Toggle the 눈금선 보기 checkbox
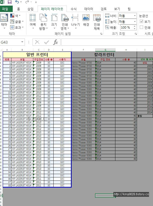The image size is (153, 206). tap(141, 21)
